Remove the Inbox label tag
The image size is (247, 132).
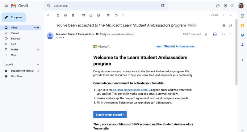click(x=195, y=25)
